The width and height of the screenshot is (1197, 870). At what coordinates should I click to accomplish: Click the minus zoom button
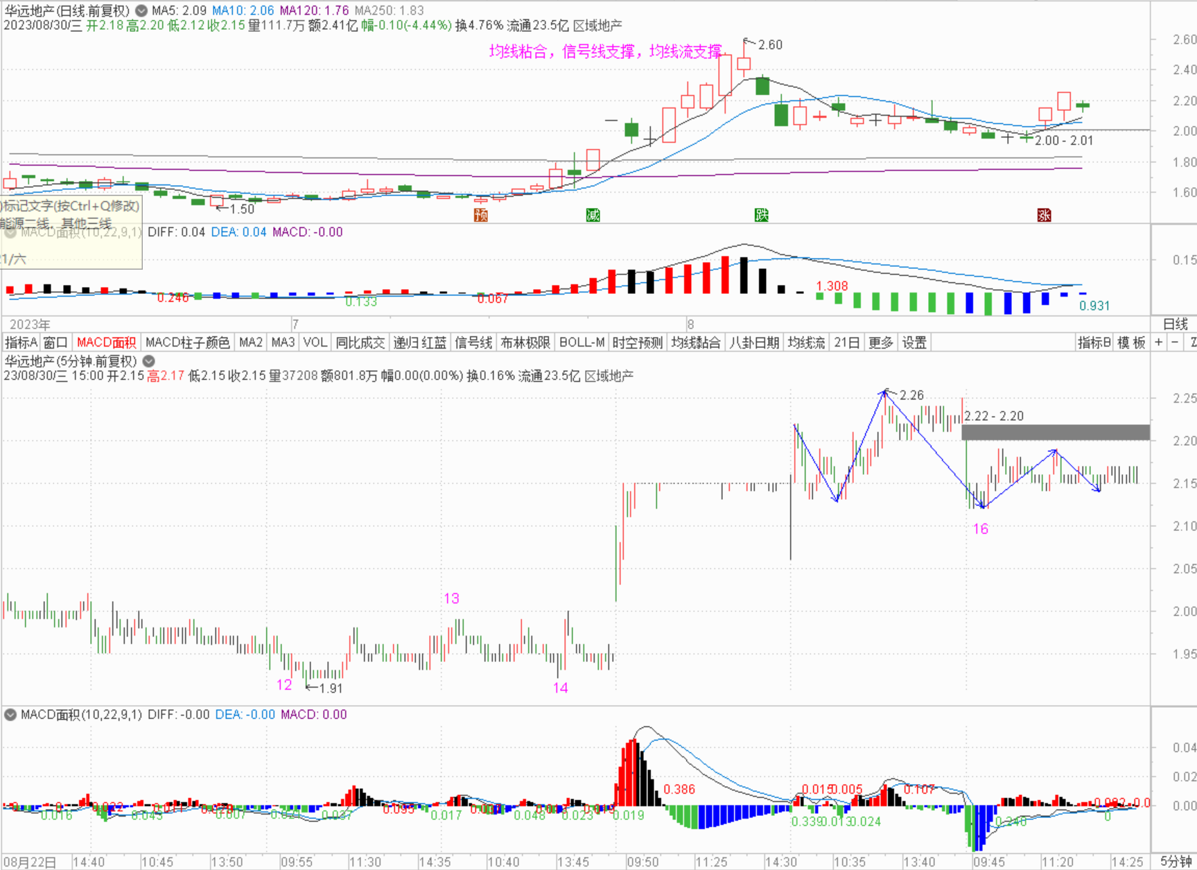pyautogui.click(x=1175, y=342)
